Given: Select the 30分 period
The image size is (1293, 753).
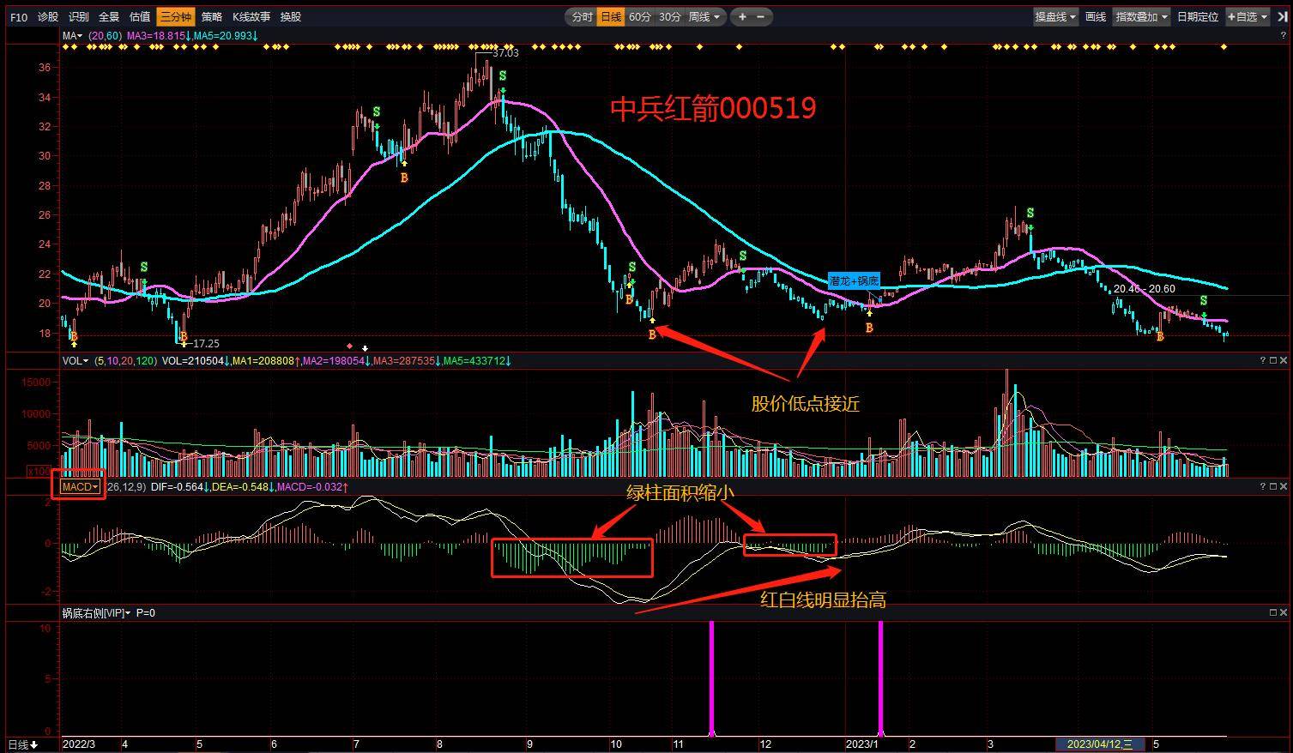Looking at the screenshot, I should click(x=670, y=16).
